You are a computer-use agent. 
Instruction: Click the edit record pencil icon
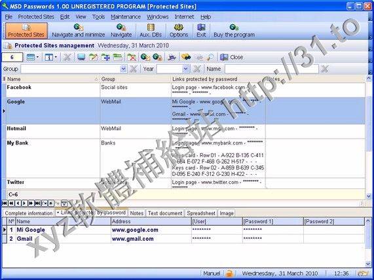click(x=93, y=57)
